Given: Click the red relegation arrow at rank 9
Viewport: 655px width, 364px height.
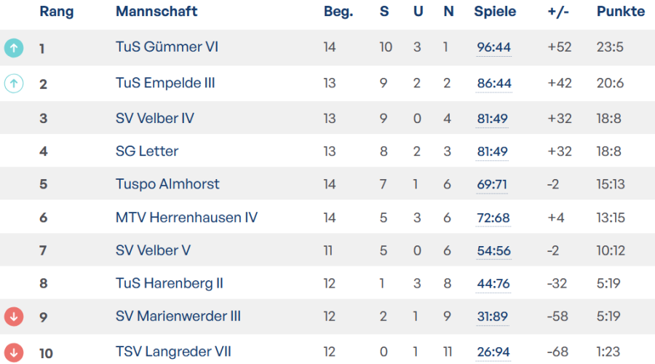Looking at the screenshot, I should coord(14,317).
